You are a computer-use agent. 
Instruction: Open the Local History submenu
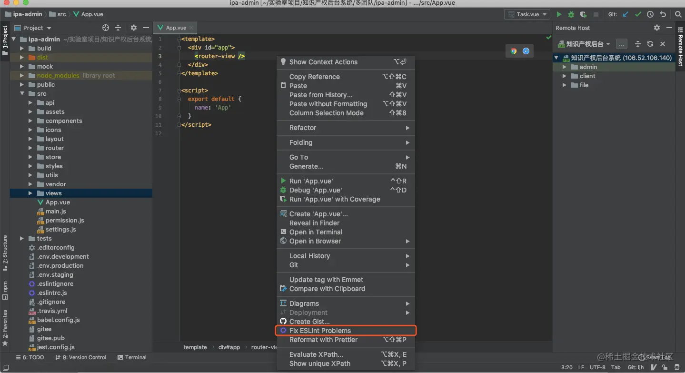[346, 256]
